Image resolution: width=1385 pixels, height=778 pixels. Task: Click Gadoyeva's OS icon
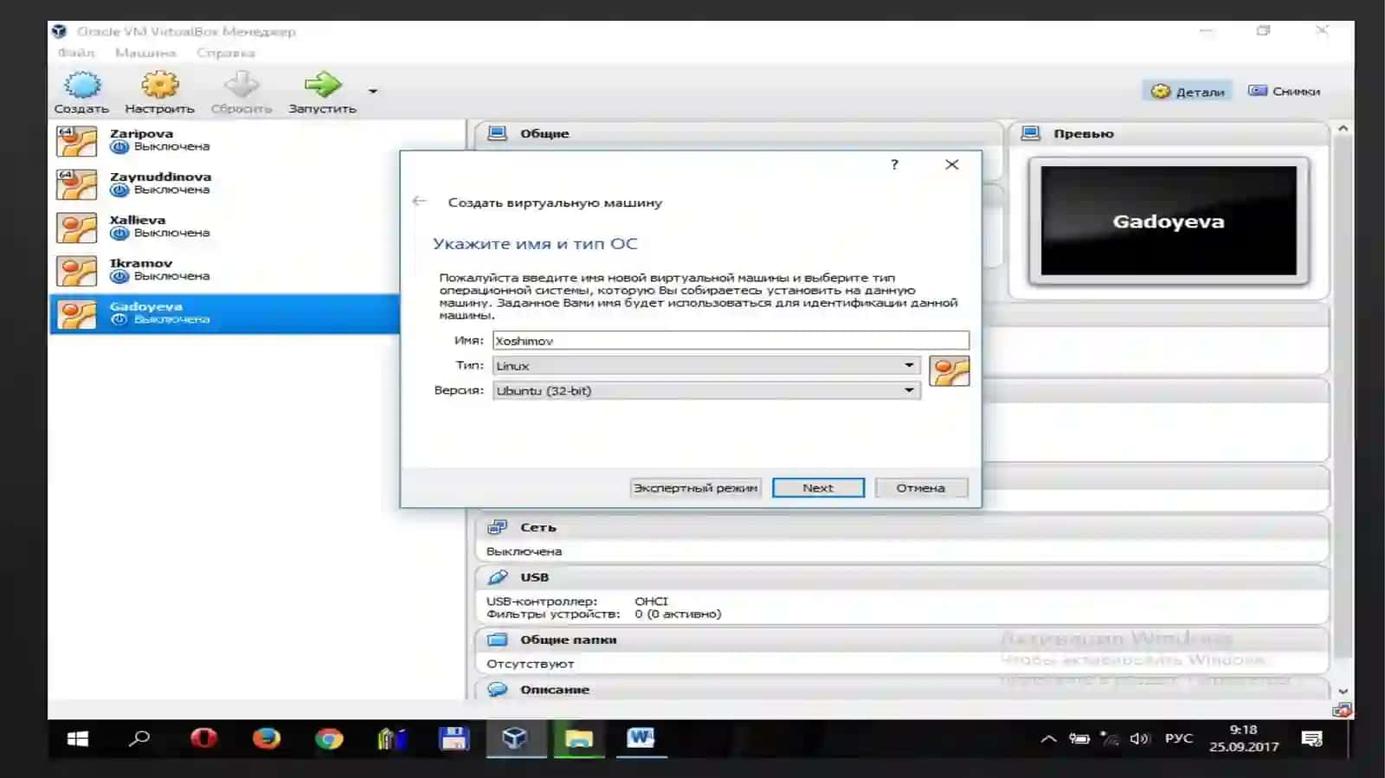pyautogui.click(x=77, y=314)
